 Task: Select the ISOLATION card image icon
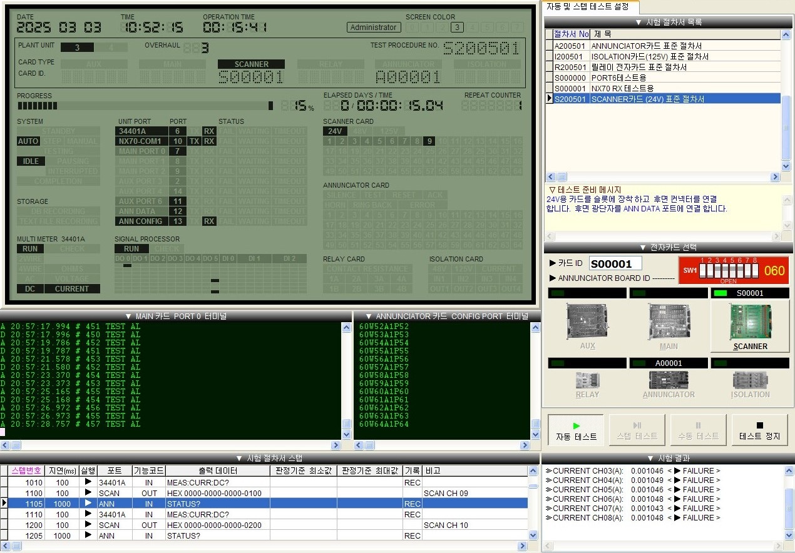coord(750,382)
